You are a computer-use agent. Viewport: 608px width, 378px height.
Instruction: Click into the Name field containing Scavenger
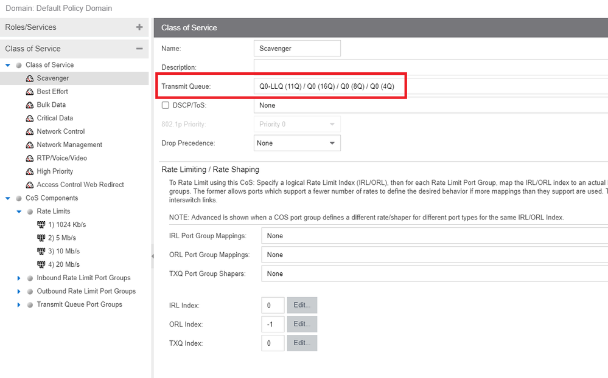pyautogui.click(x=297, y=49)
